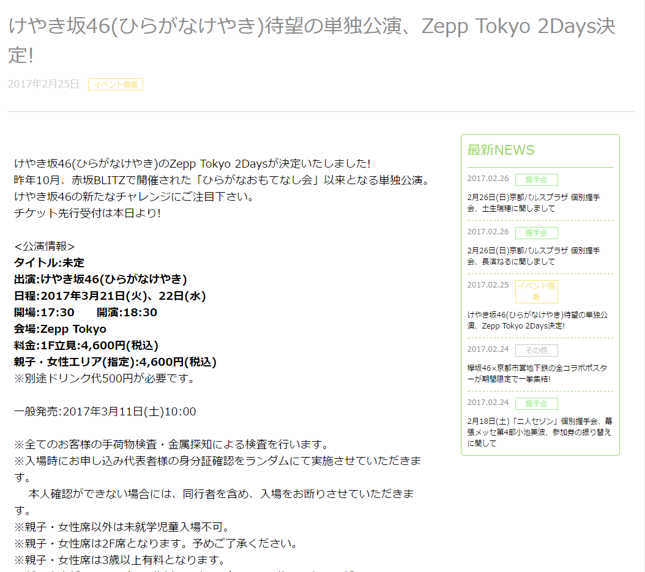Click the 親子・女性エリア(指定) price line

[115, 362]
